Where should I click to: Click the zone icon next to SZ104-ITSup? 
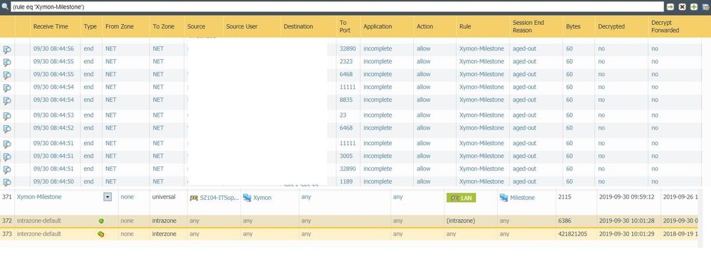tap(194, 198)
